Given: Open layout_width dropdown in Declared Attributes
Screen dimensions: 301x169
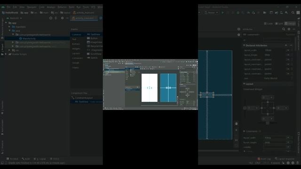Looking at the screenshot, I should point(288,50).
